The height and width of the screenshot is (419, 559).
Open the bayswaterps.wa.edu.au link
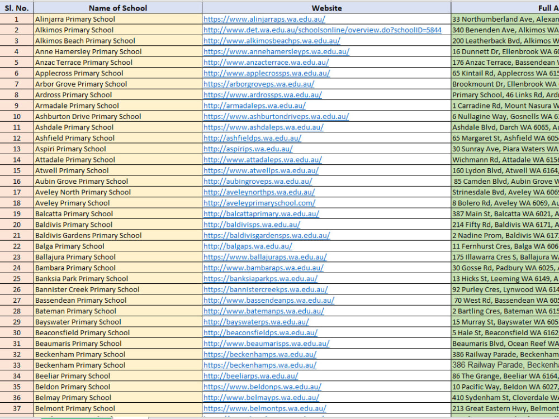(x=256, y=322)
